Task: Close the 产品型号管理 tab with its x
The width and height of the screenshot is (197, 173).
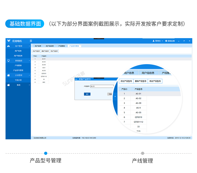Action: 80,45
